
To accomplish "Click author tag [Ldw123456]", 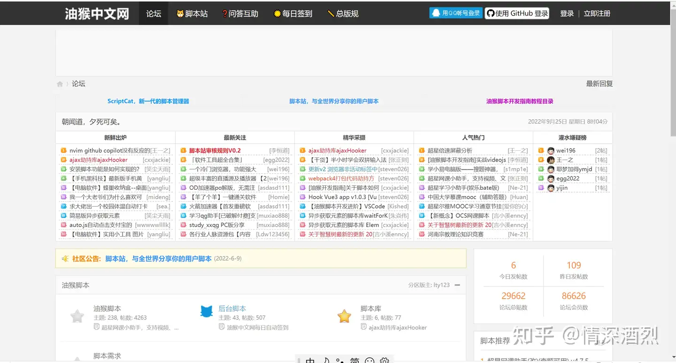I will [x=273, y=234].
